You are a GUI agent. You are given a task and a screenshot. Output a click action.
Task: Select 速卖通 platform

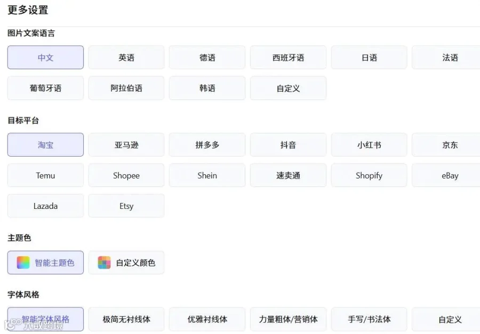click(288, 175)
